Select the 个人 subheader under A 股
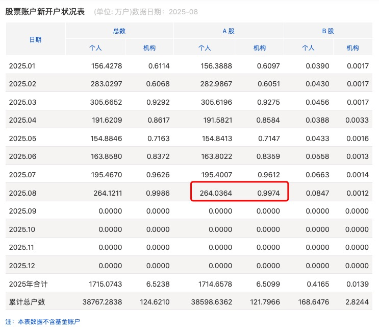 (x=205, y=48)
